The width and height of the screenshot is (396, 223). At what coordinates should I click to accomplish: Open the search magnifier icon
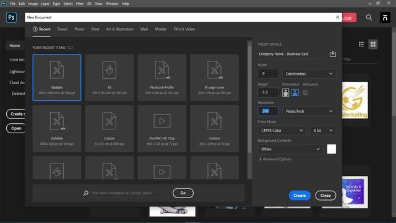(x=369, y=17)
